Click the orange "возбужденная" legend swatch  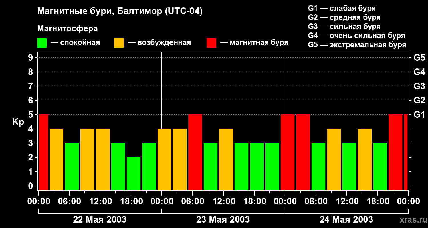pyautogui.click(x=119, y=43)
